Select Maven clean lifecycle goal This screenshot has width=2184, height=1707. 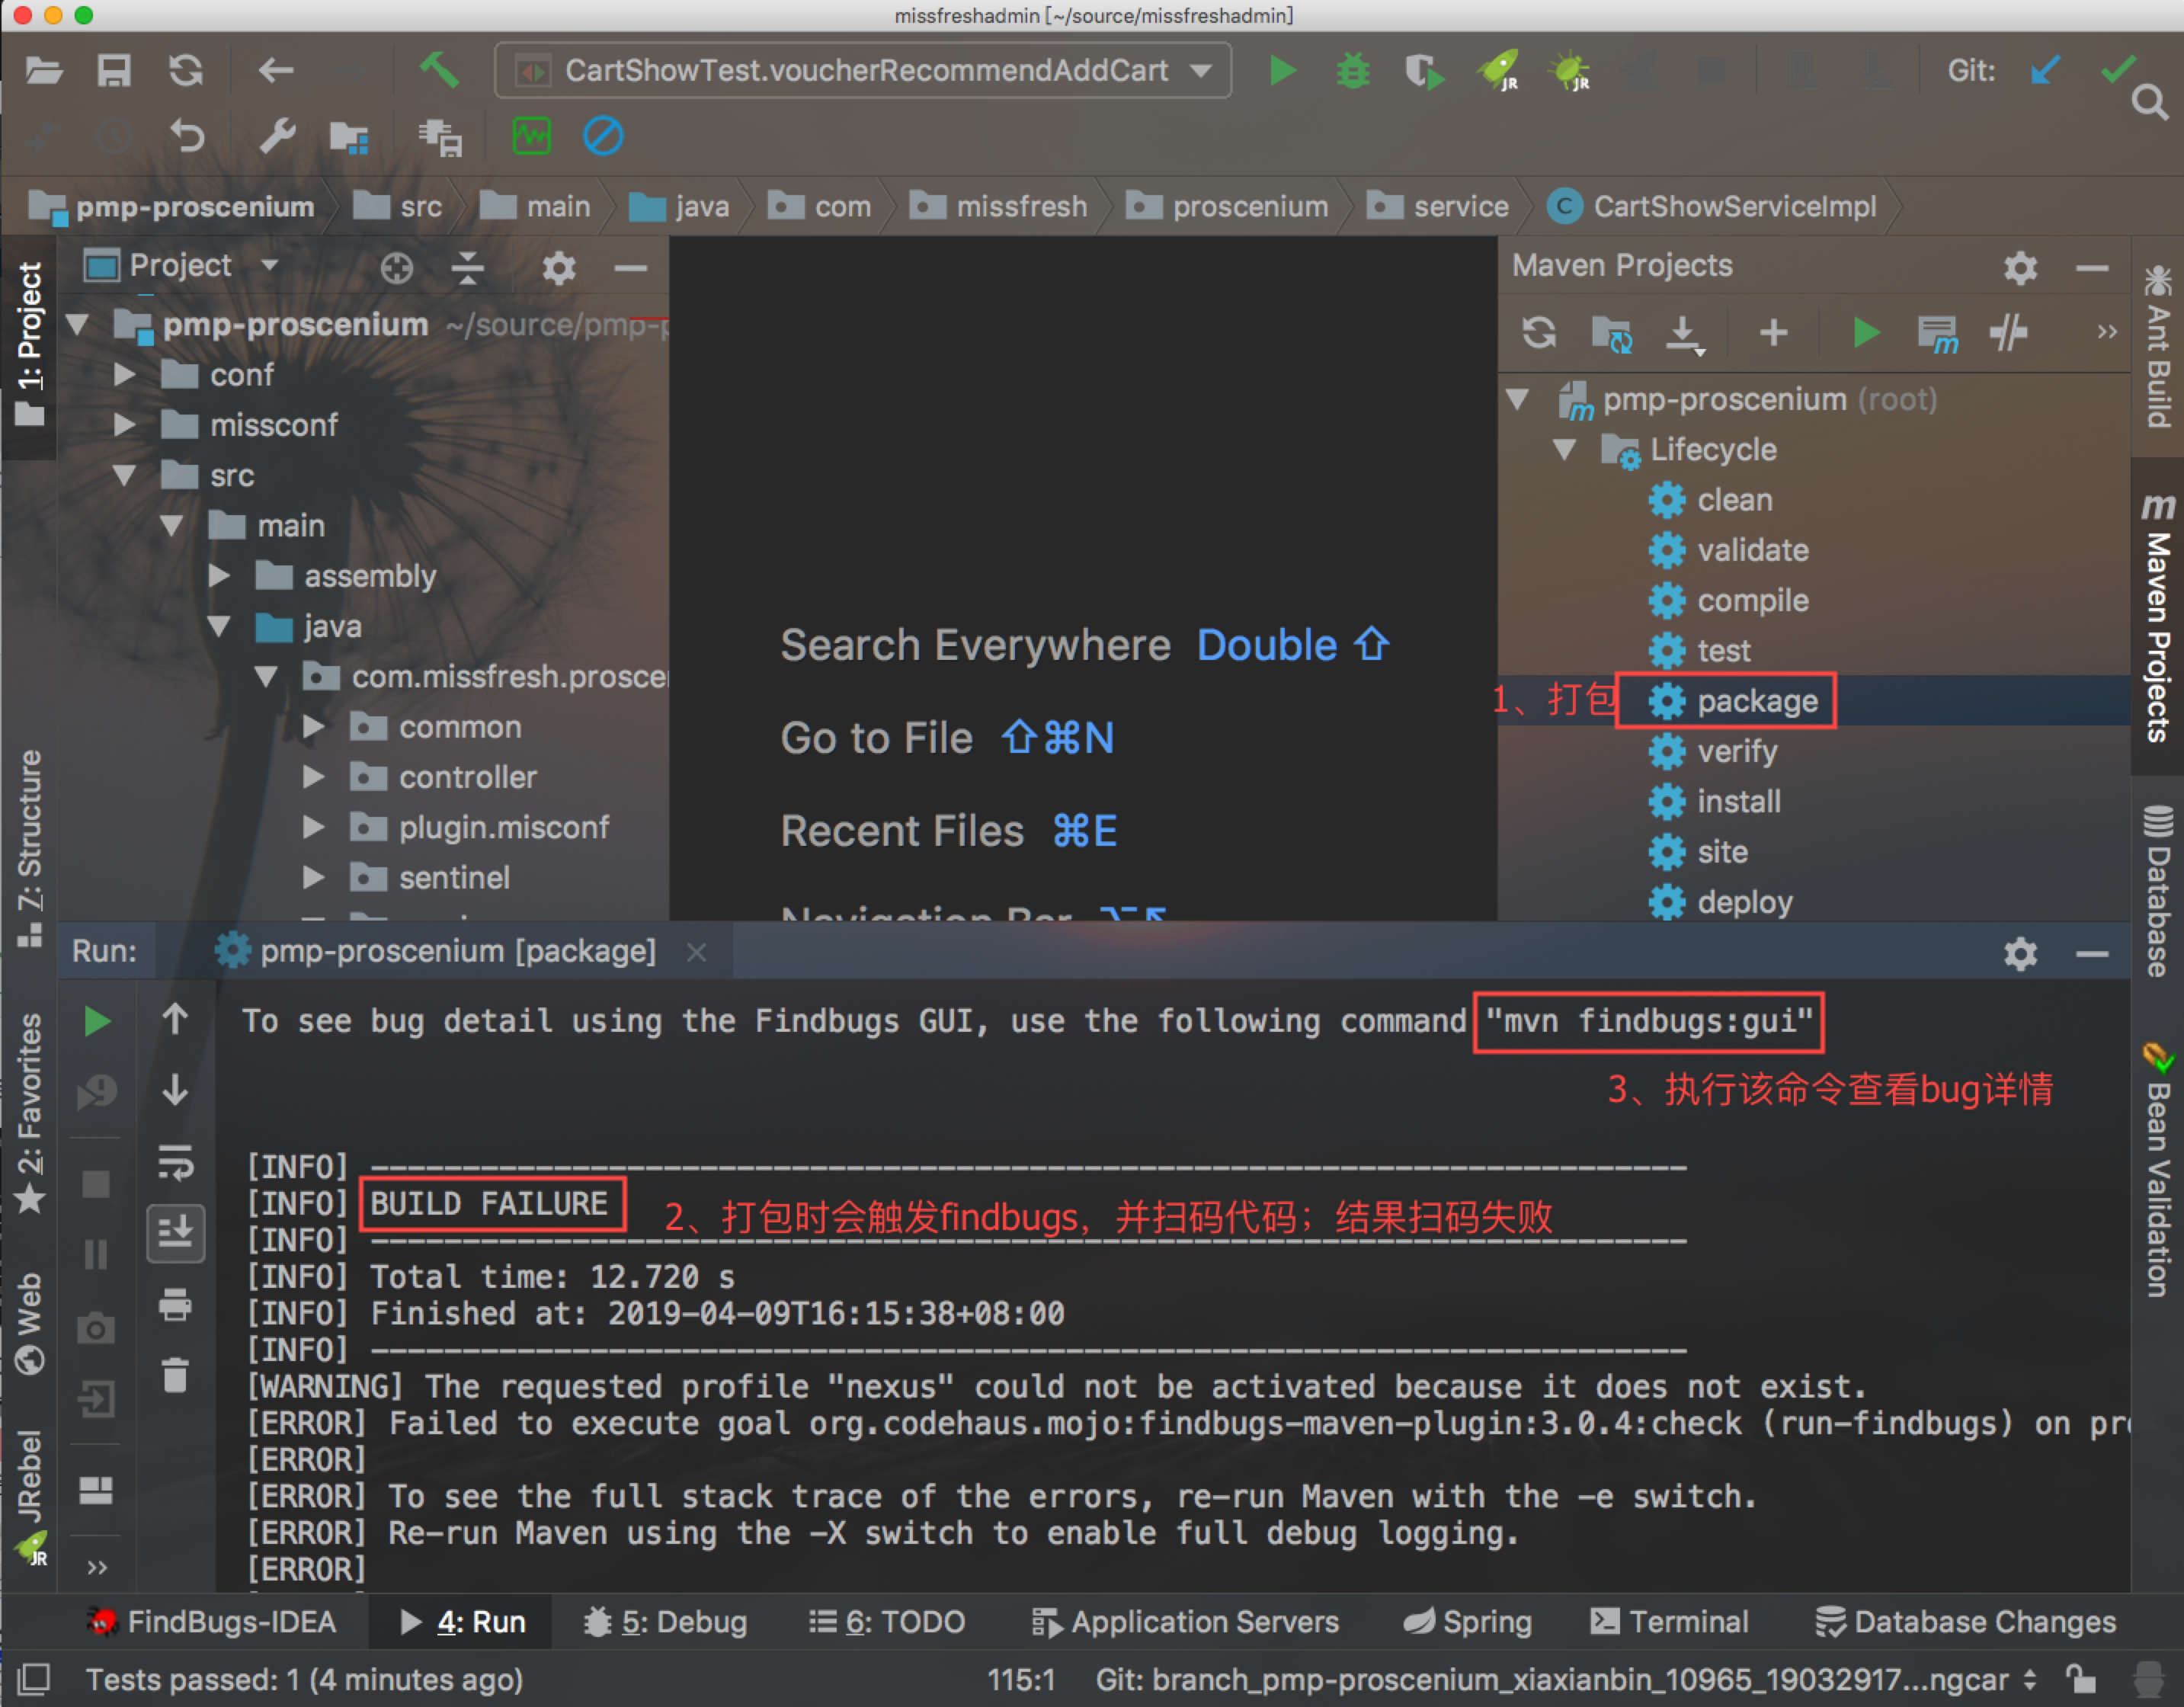coord(1711,500)
